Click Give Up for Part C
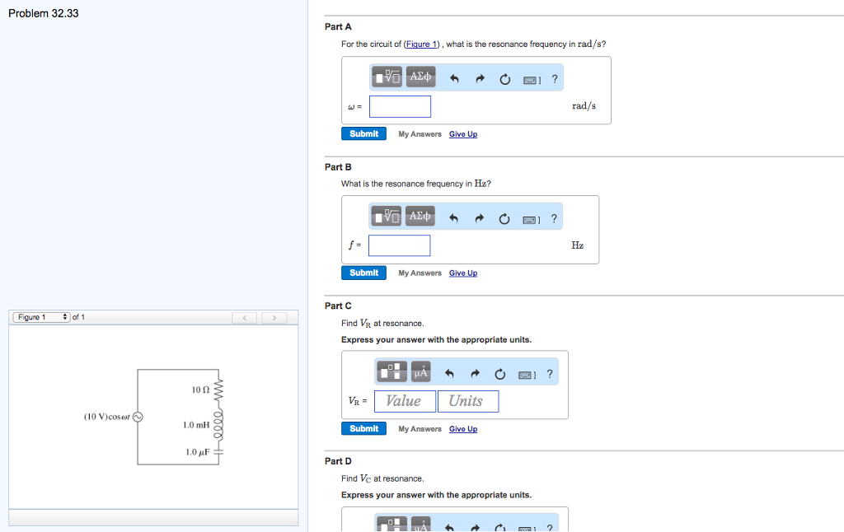844x532 pixels. (x=462, y=428)
